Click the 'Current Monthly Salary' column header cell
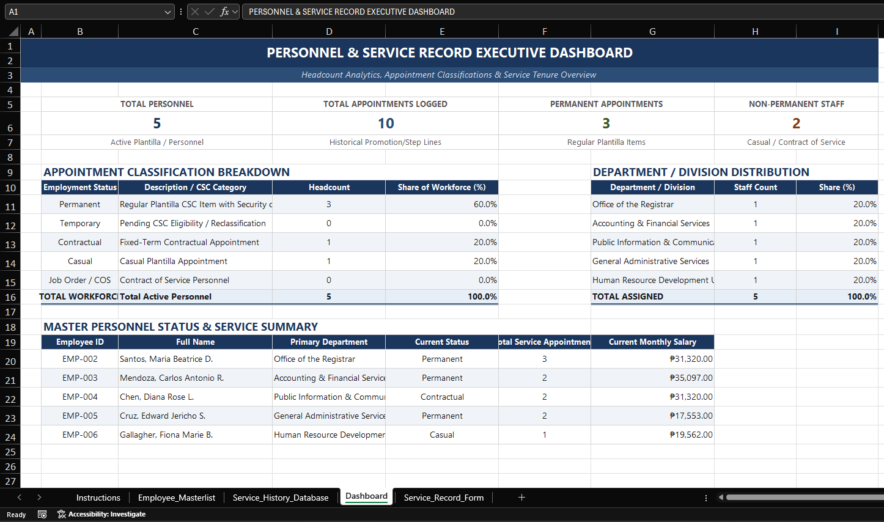 (652, 342)
